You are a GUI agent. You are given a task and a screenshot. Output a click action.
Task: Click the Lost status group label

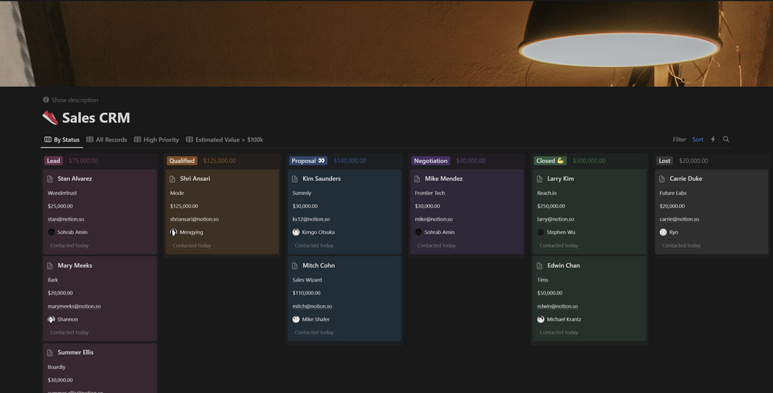pyautogui.click(x=665, y=161)
